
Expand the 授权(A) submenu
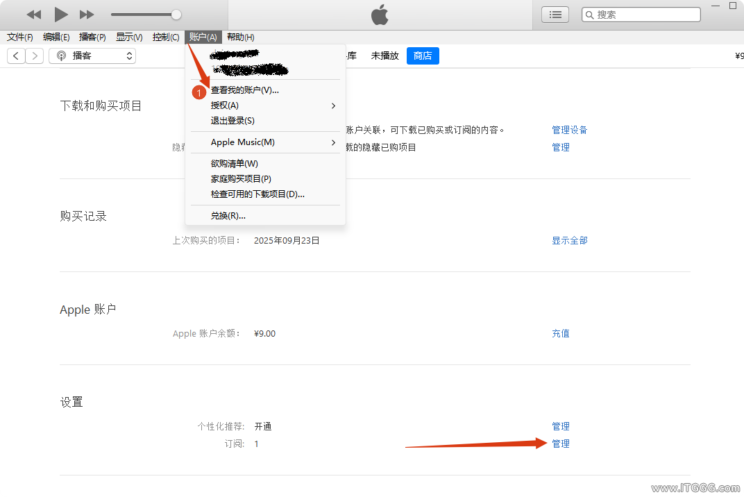(265, 106)
